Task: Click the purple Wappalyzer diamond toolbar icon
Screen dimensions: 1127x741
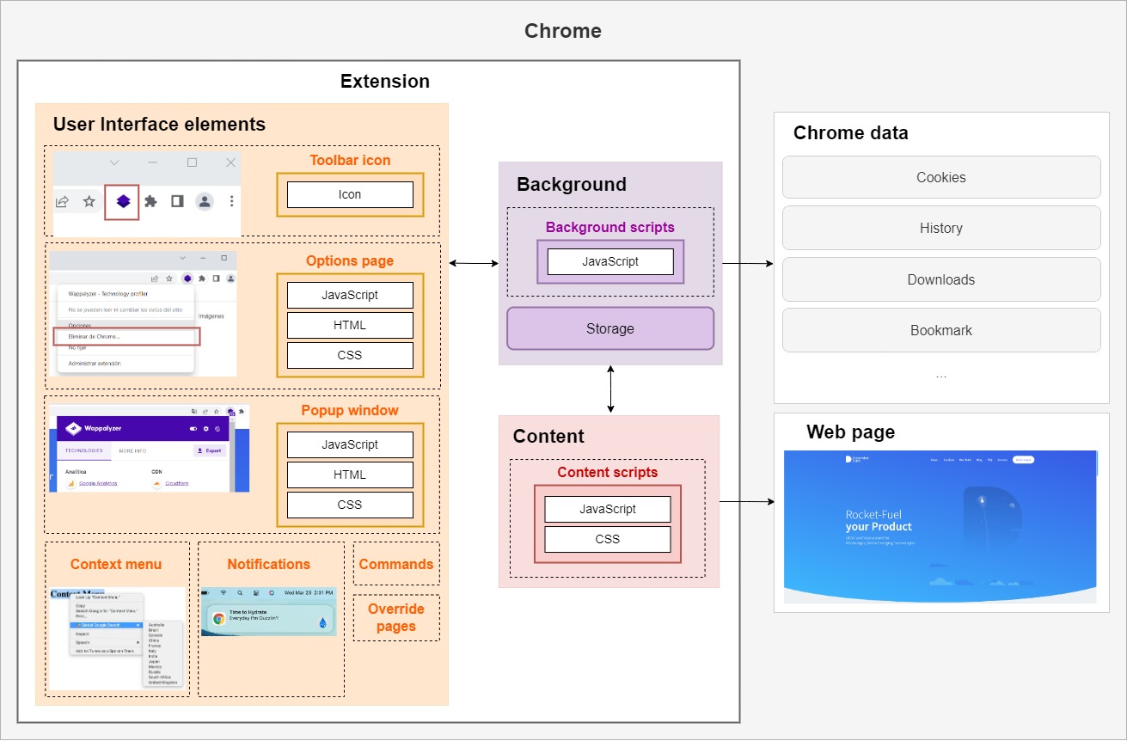Action: pos(123,201)
